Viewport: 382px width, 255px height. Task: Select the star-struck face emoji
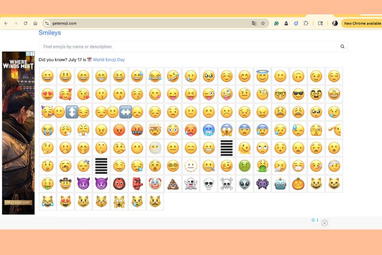(x=334, y=94)
